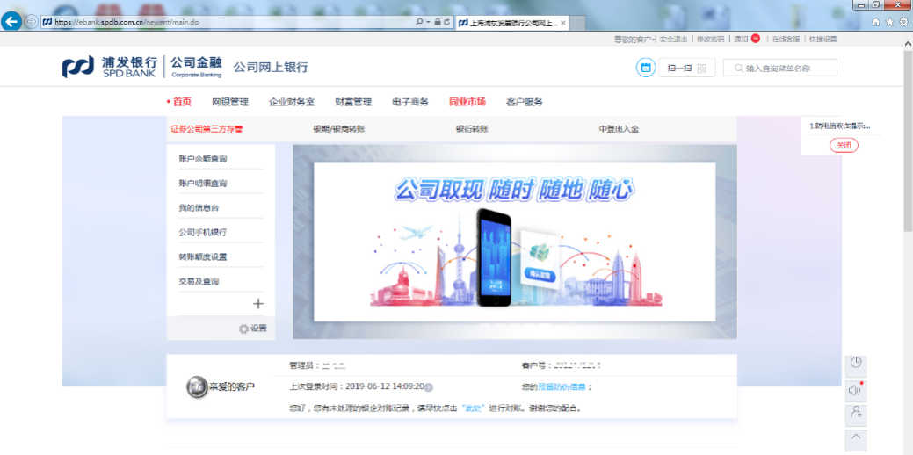Click the plus icon to add shortcut
Image resolution: width=913 pixels, height=455 pixels.
(x=258, y=304)
